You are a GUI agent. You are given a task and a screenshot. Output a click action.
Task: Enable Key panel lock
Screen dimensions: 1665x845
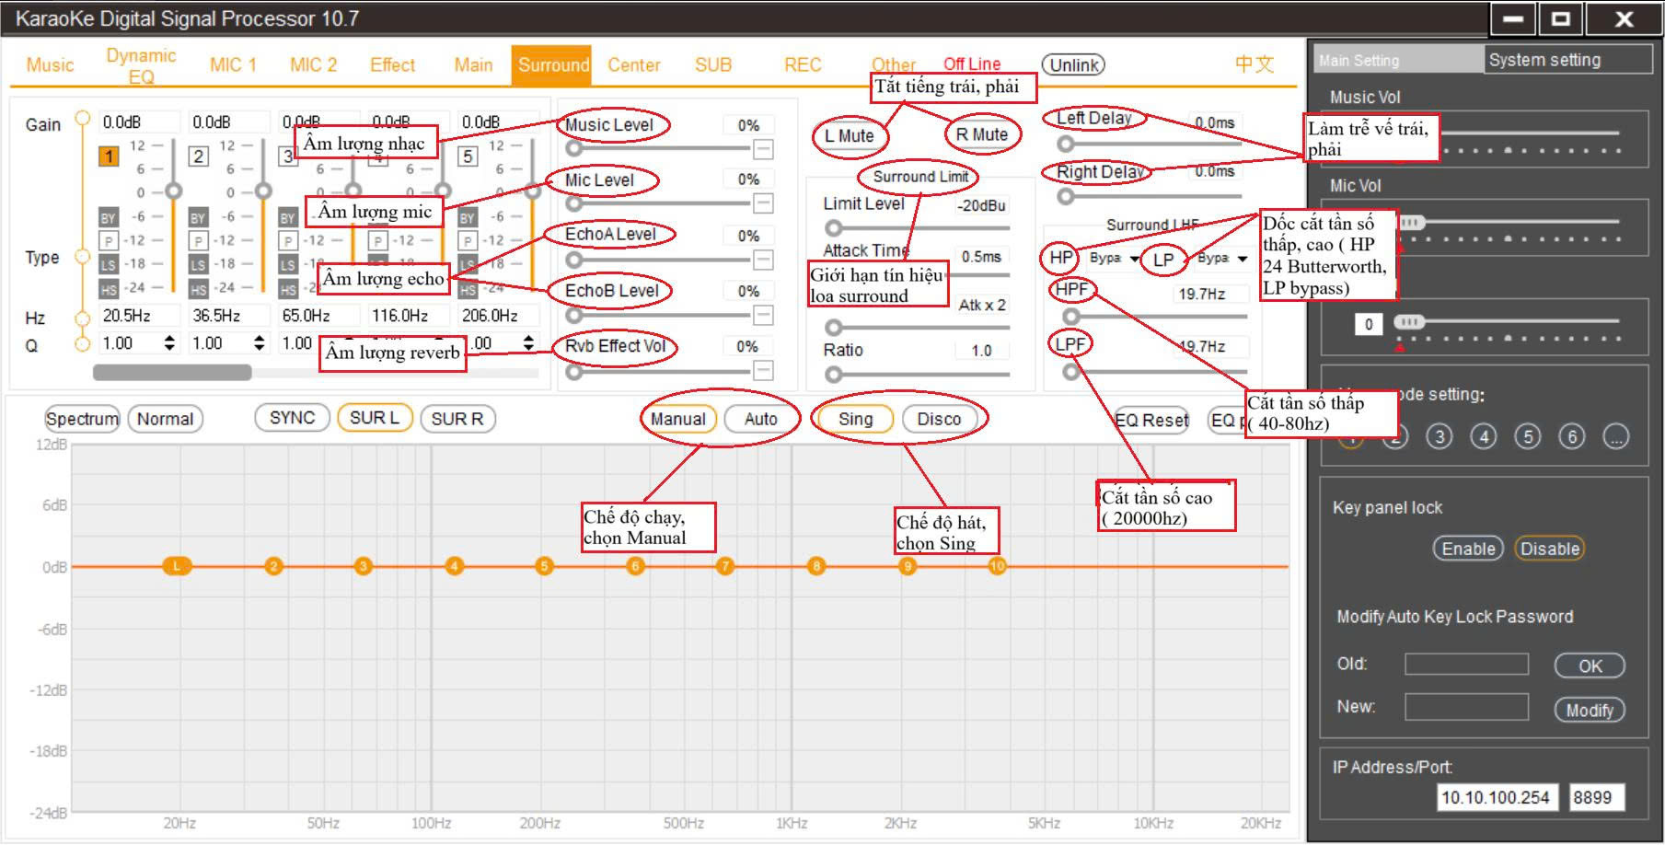click(x=1468, y=549)
